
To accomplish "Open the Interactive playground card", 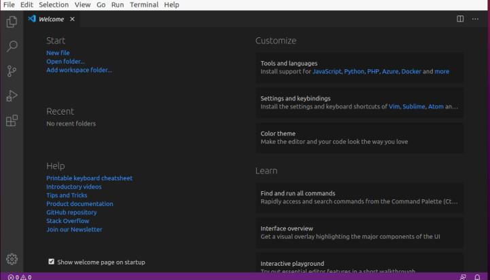I will click(x=360, y=263).
